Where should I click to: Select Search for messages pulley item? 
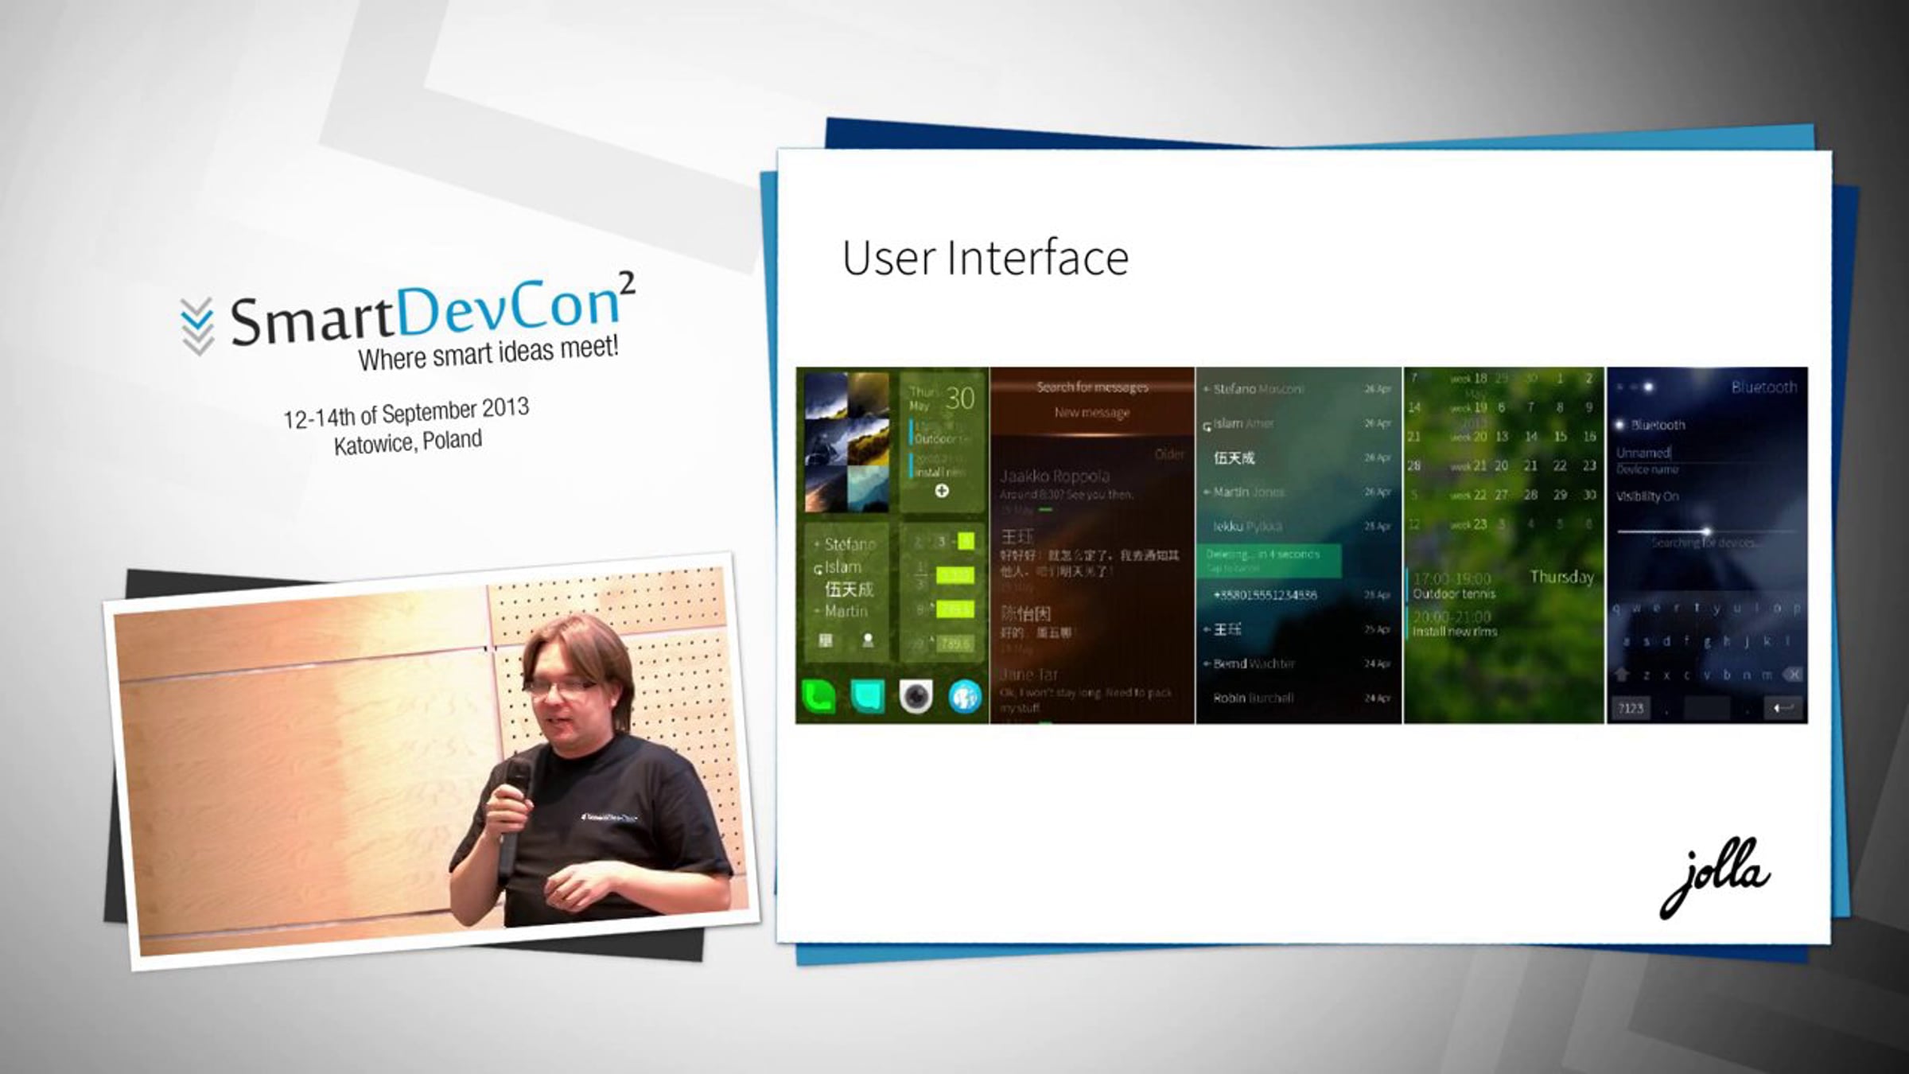(1092, 387)
